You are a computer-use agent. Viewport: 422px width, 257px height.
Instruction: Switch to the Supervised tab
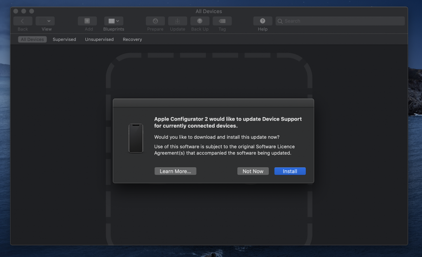[64, 39]
